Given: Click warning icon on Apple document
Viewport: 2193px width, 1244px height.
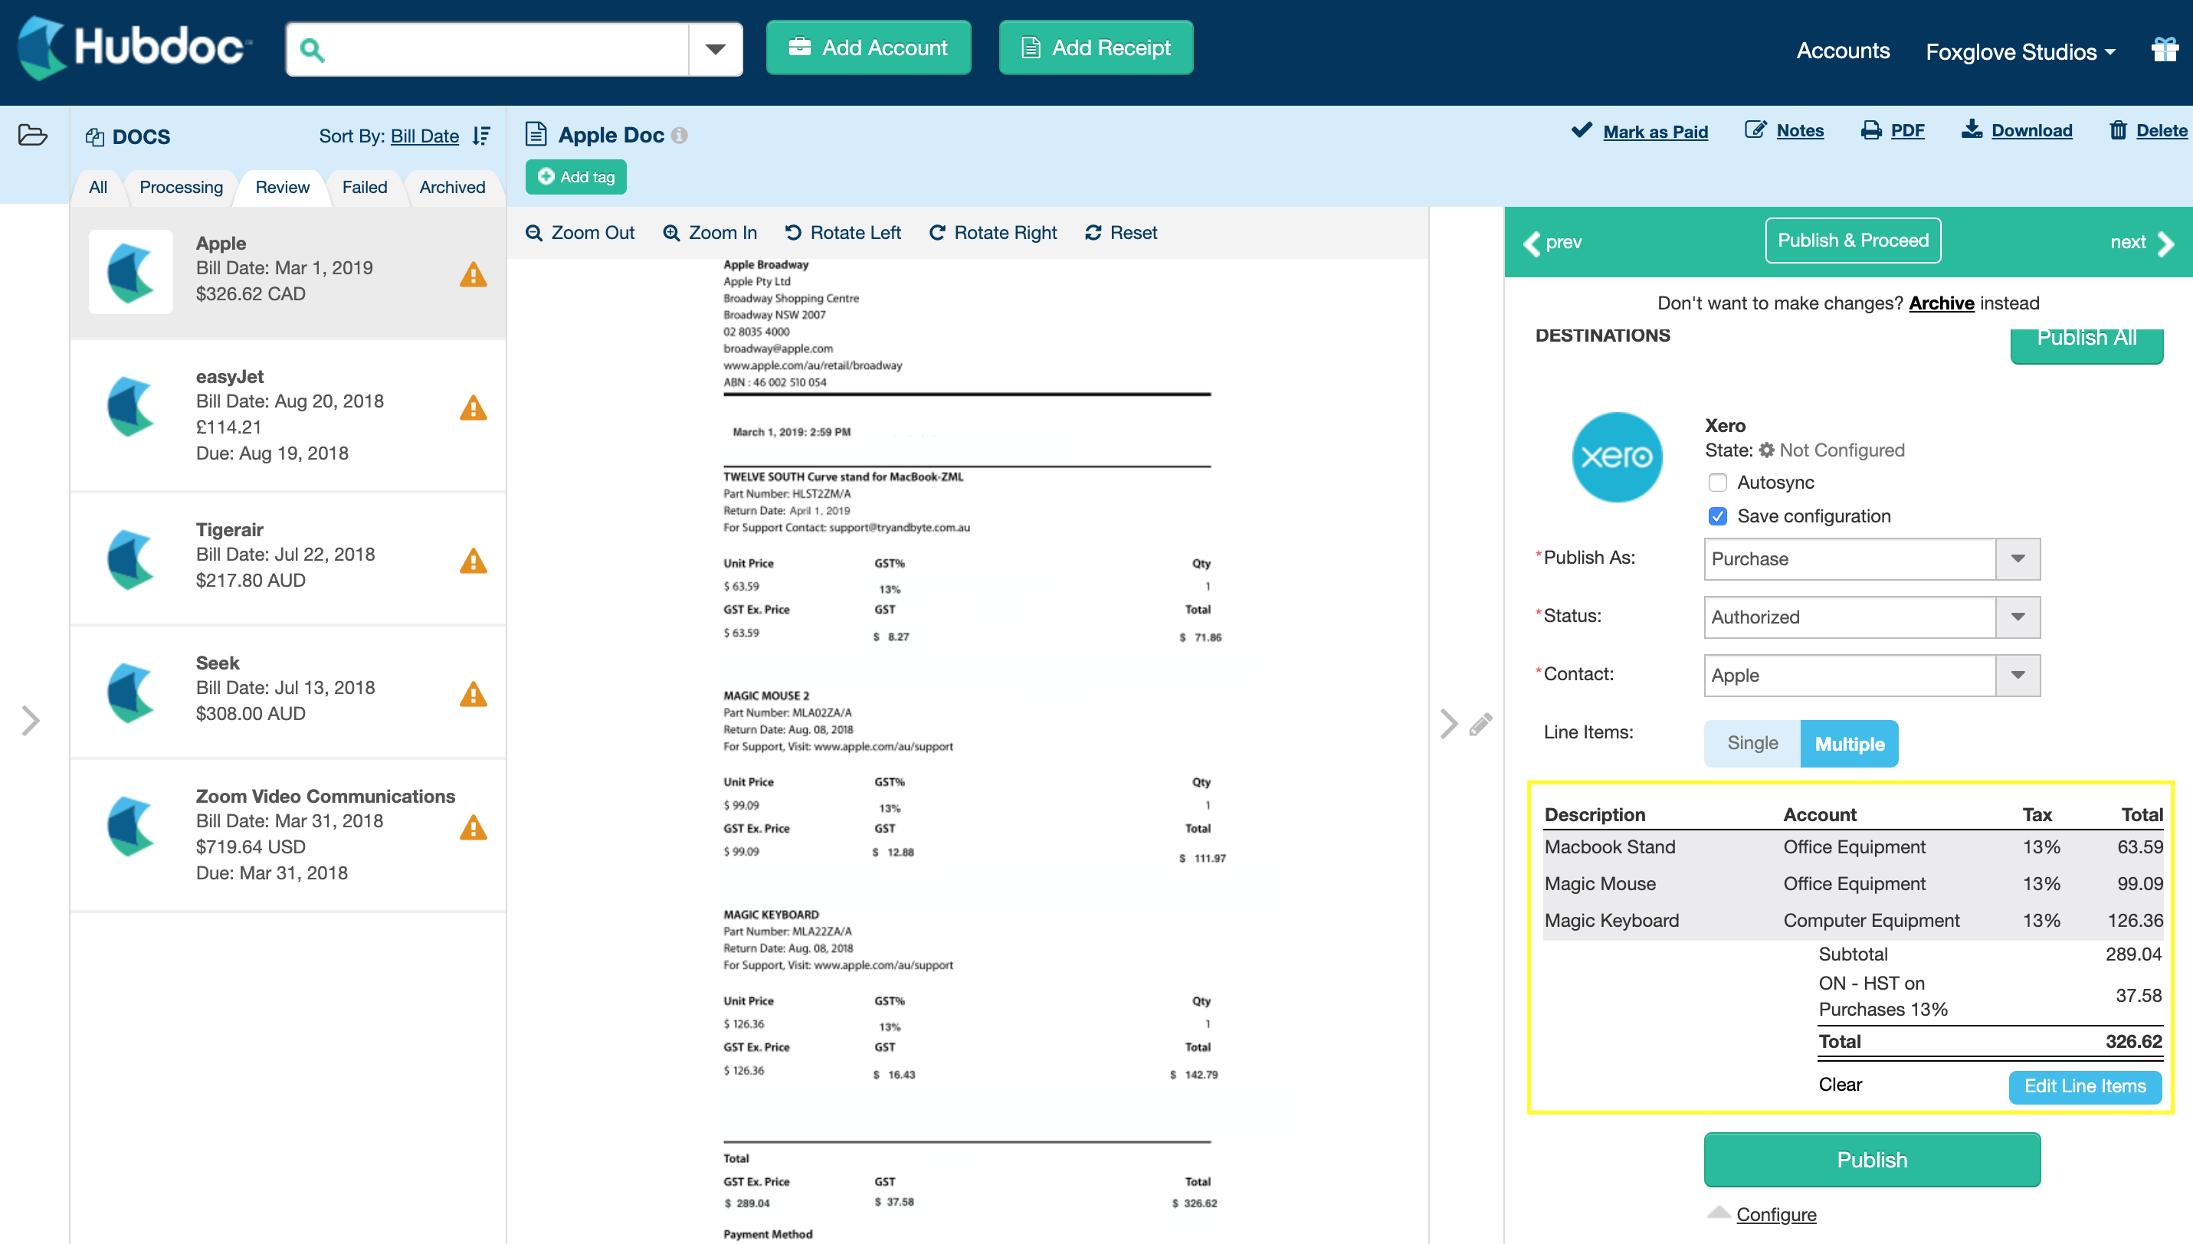Looking at the screenshot, I should click(474, 274).
